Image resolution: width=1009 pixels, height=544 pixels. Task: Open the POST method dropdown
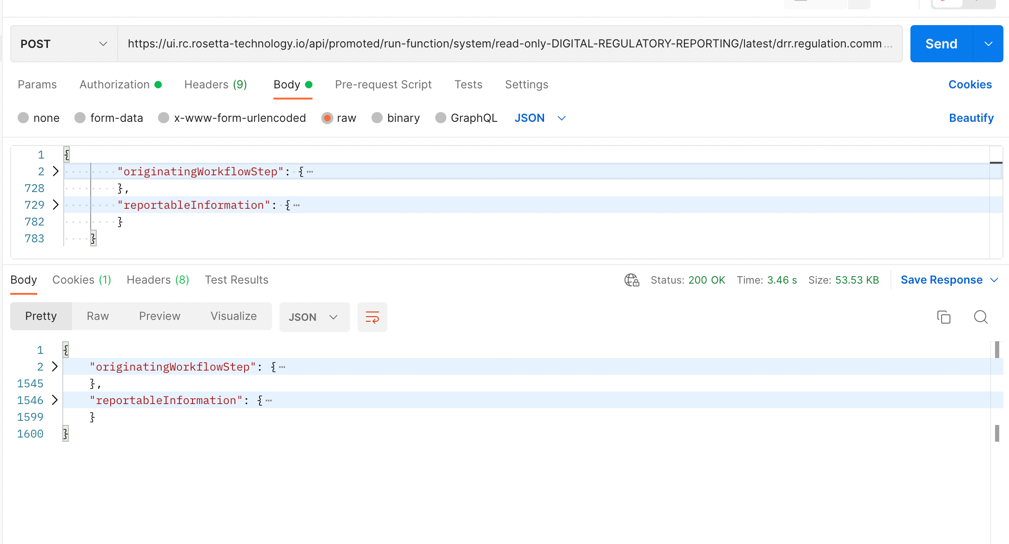[102, 44]
